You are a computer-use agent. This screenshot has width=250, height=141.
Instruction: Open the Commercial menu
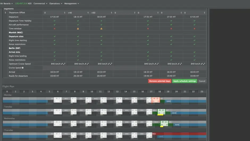tap(40, 3)
